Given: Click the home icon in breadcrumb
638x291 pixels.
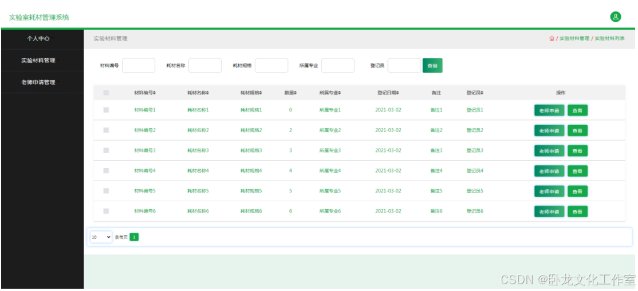Looking at the screenshot, I should pyautogui.click(x=552, y=39).
